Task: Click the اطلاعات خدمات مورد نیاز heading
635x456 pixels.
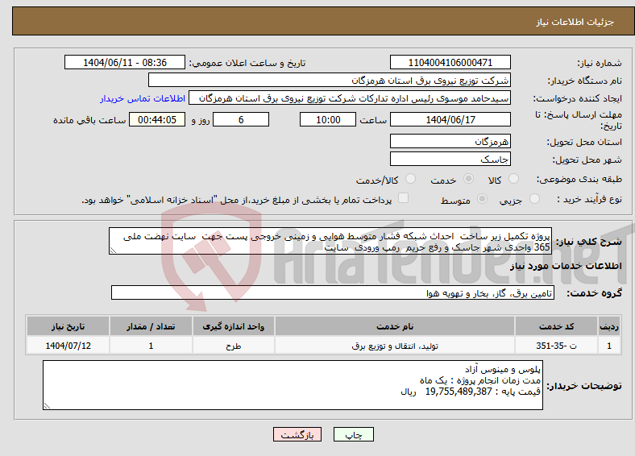Action: pyautogui.click(x=566, y=266)
